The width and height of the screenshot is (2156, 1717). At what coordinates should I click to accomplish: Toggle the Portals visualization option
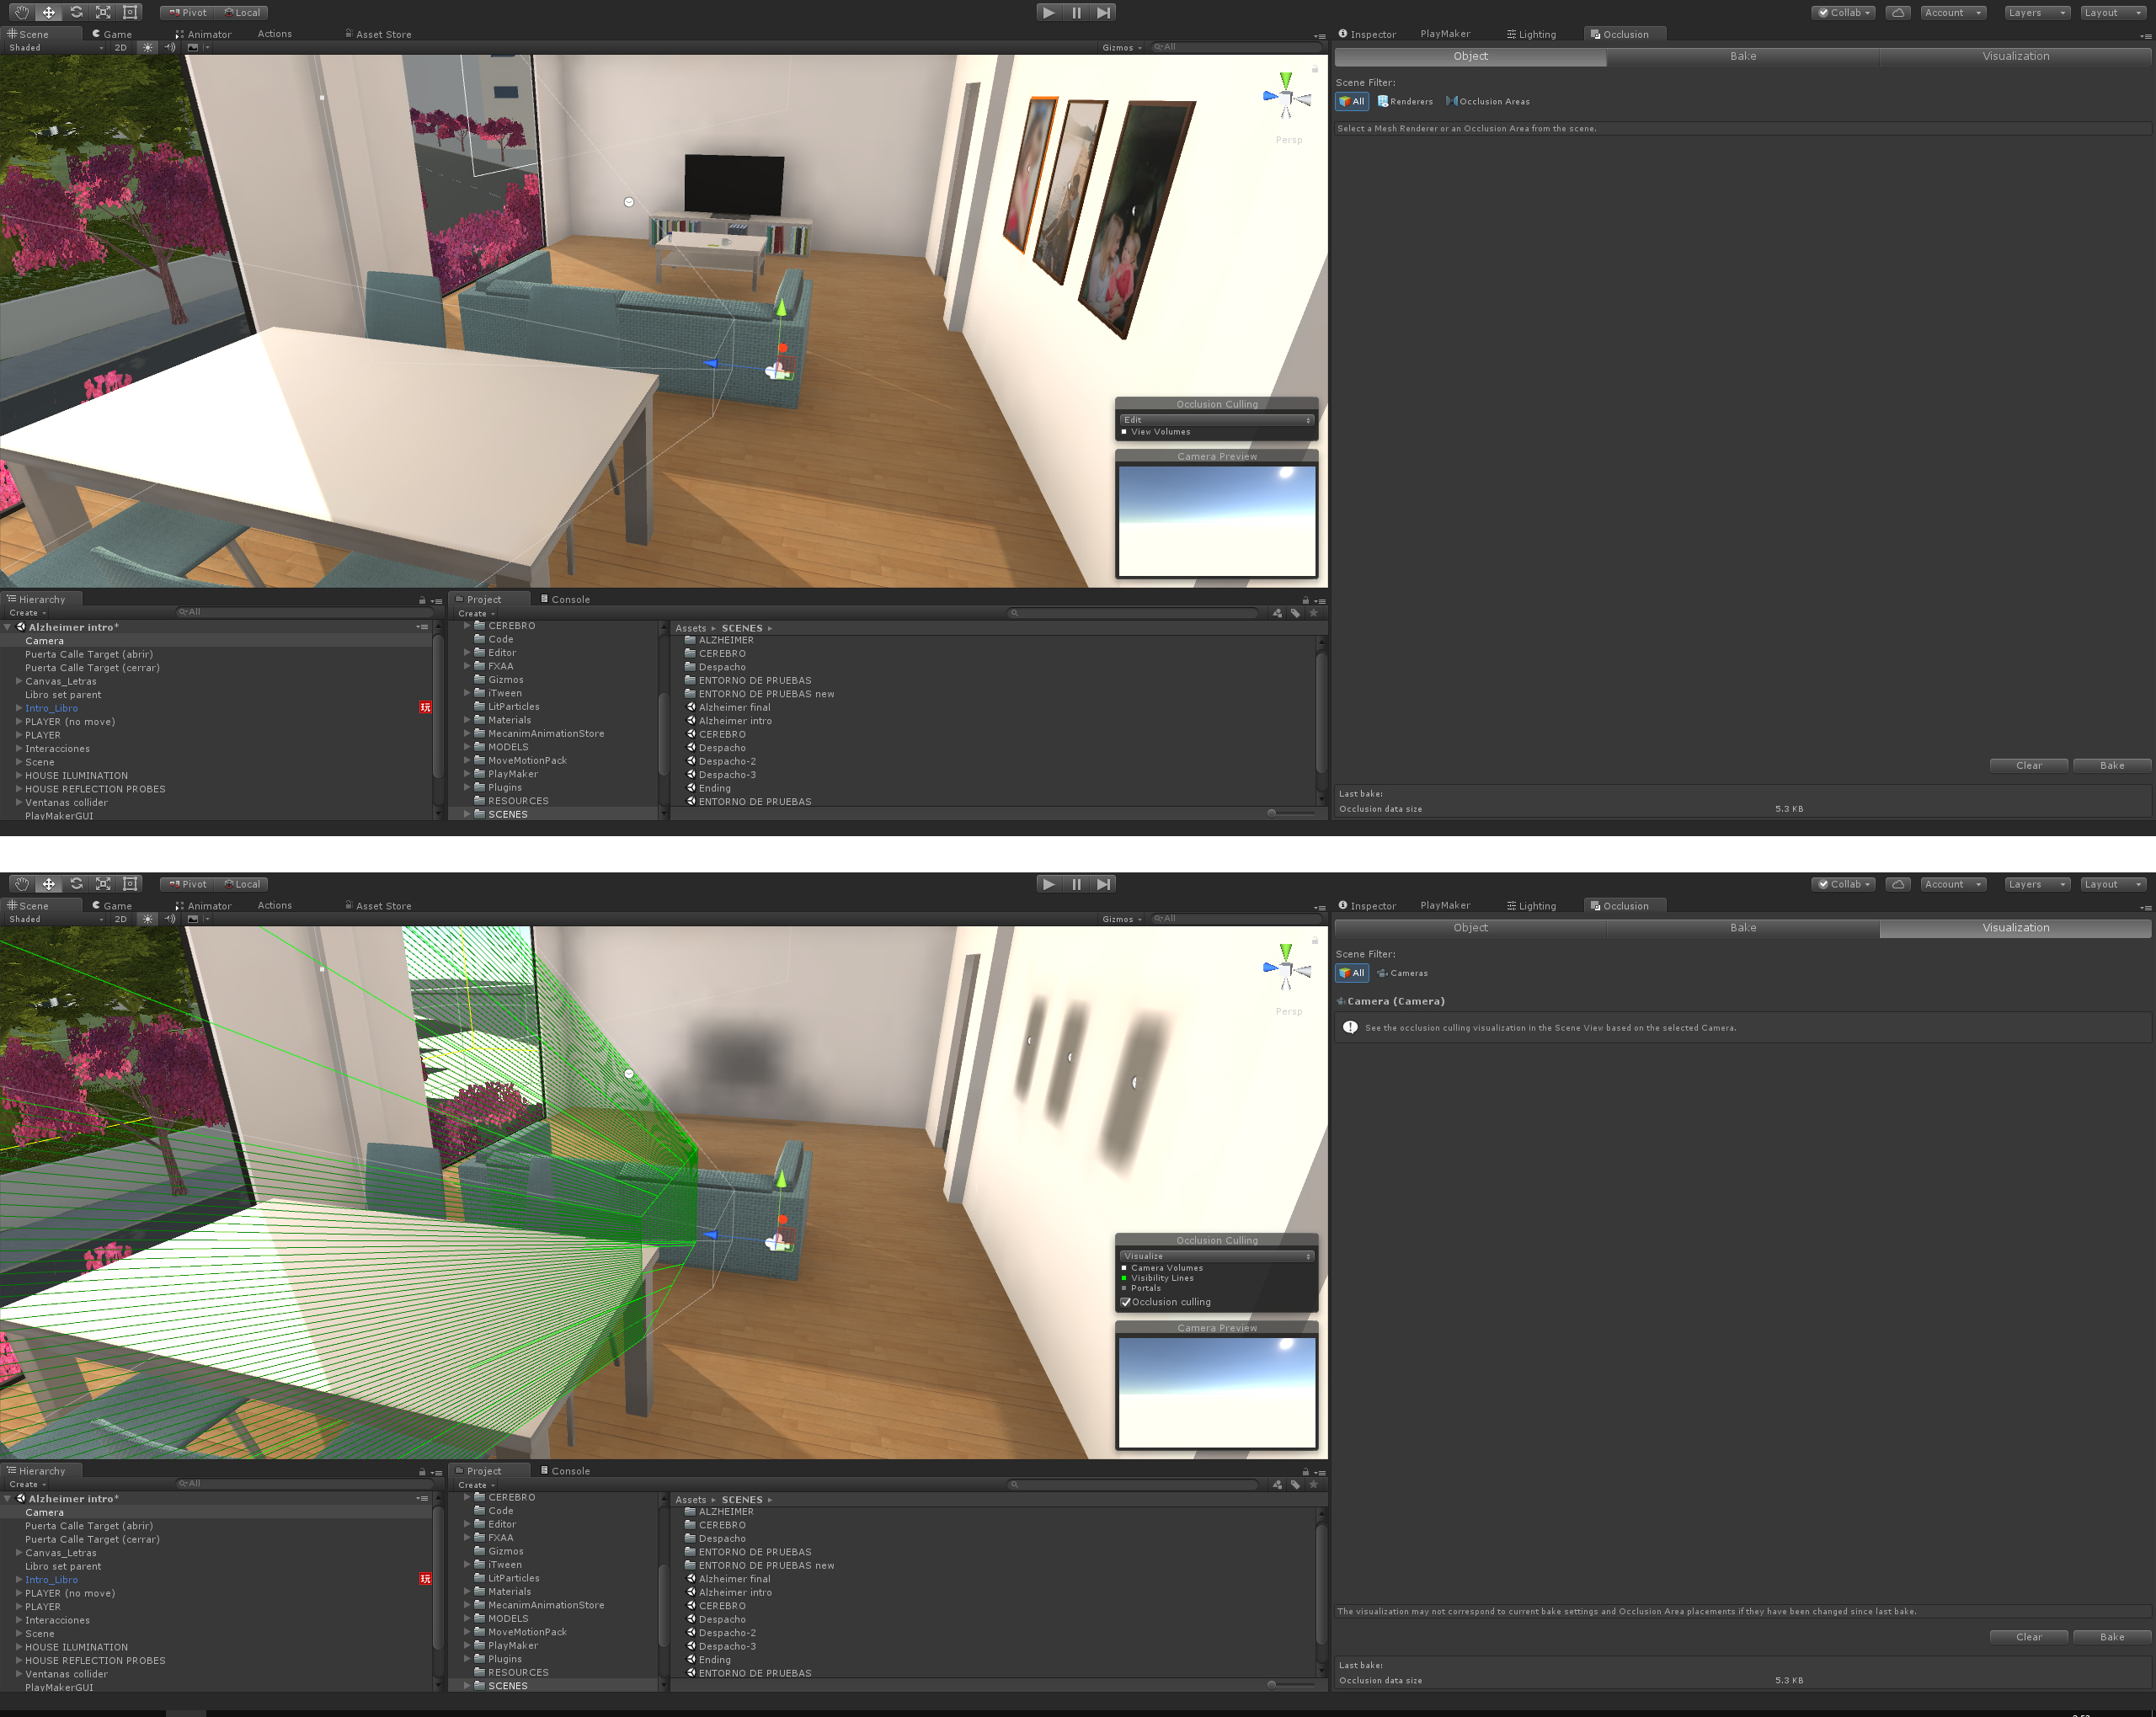click(1146, 1288)
